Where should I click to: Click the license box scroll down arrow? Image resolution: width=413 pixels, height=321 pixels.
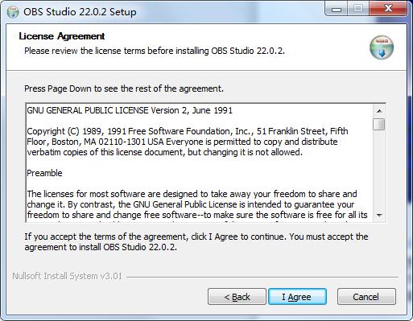379,216
